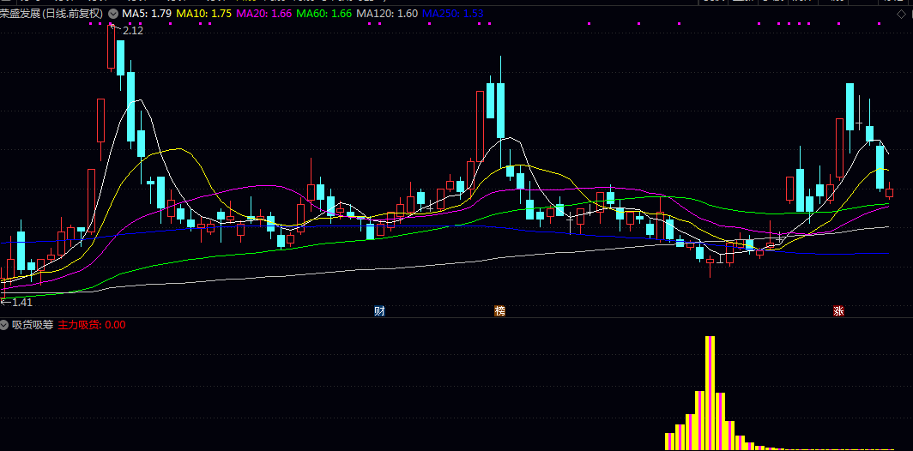
Task: Click the 吸货吸筹 indicator name
Action: (33, 325)
